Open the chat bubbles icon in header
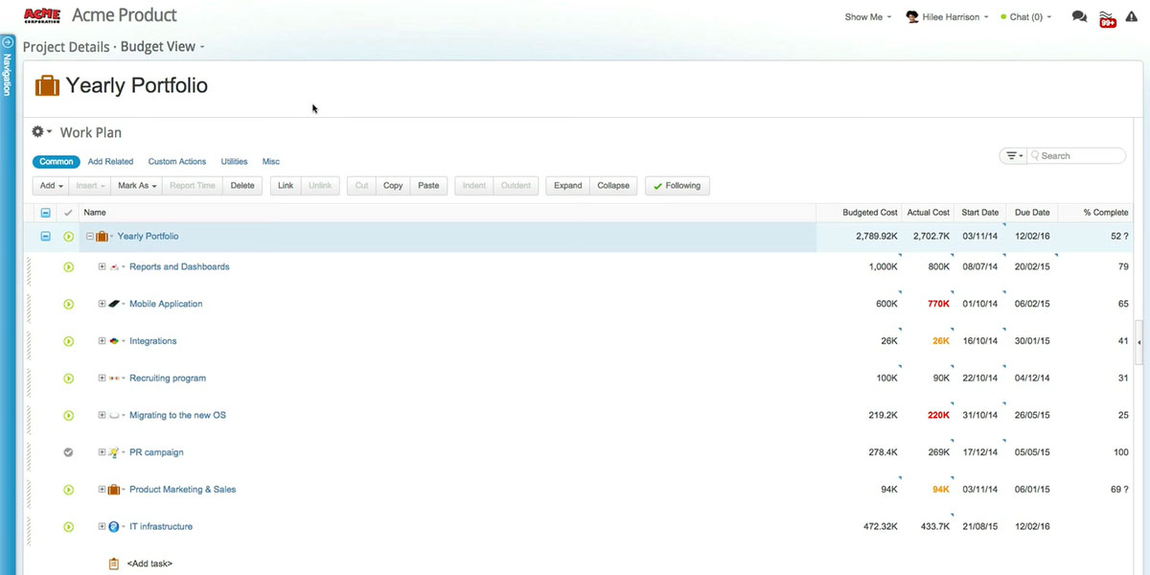This screenshot has width=1150, height=575. pyautogui.click(x=1079, y=16)
